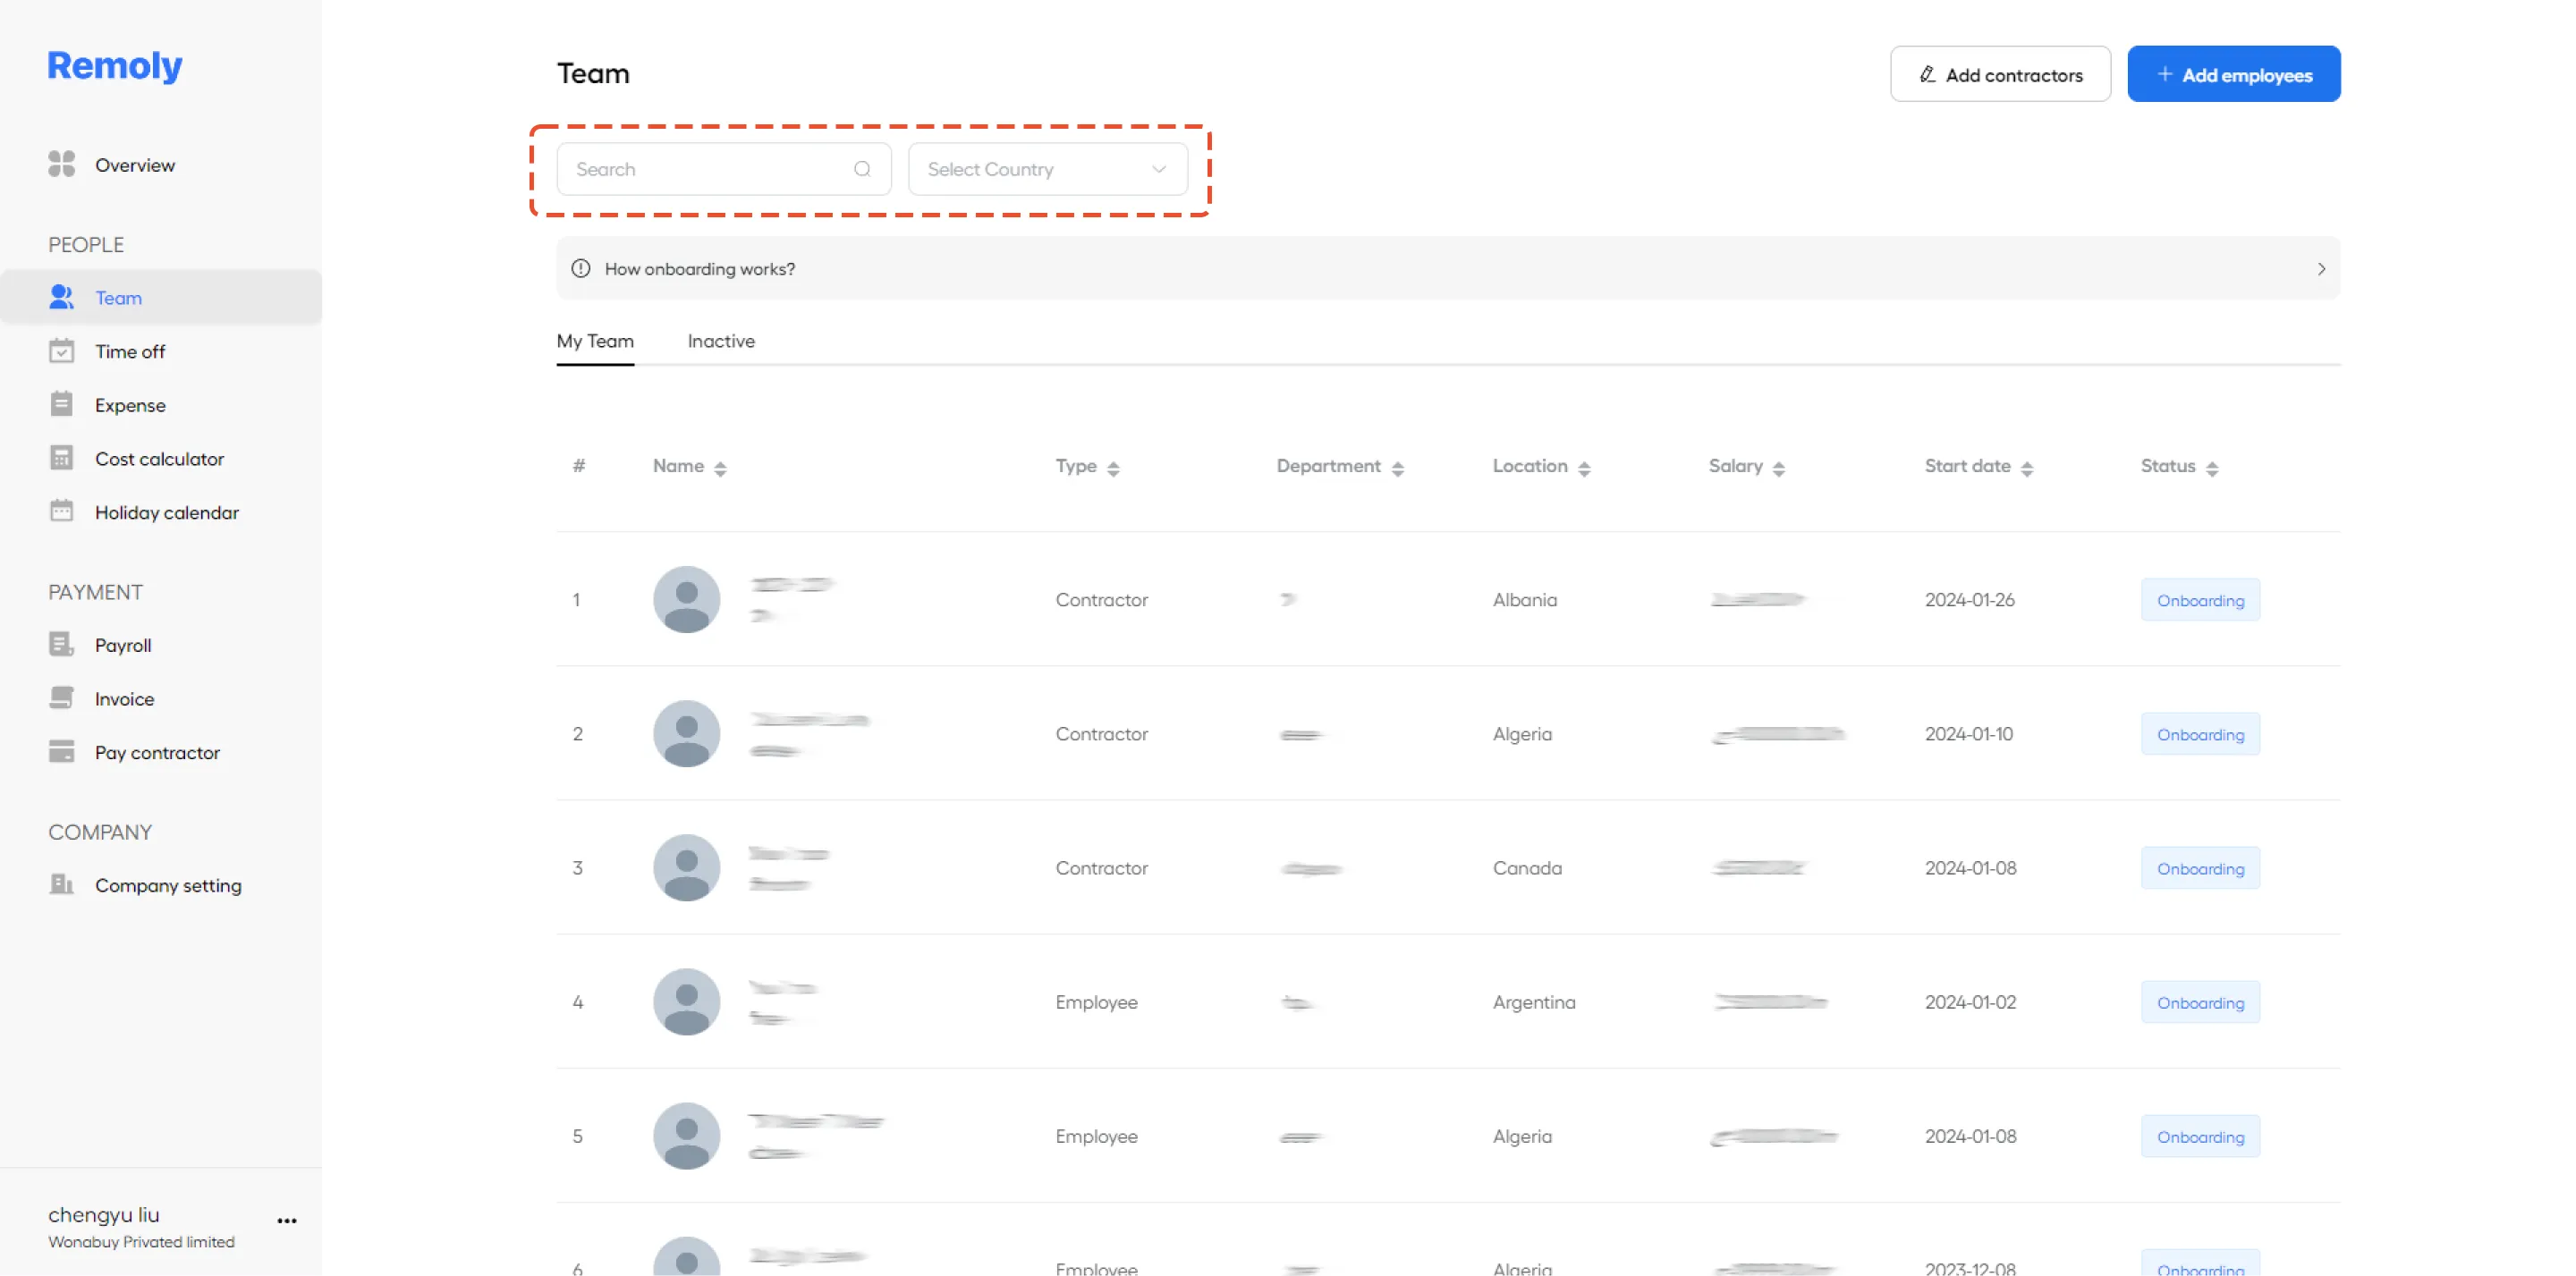Click the chengyu liu account name
This screenshot has height=1276, width=2576.
point(104,1214)
